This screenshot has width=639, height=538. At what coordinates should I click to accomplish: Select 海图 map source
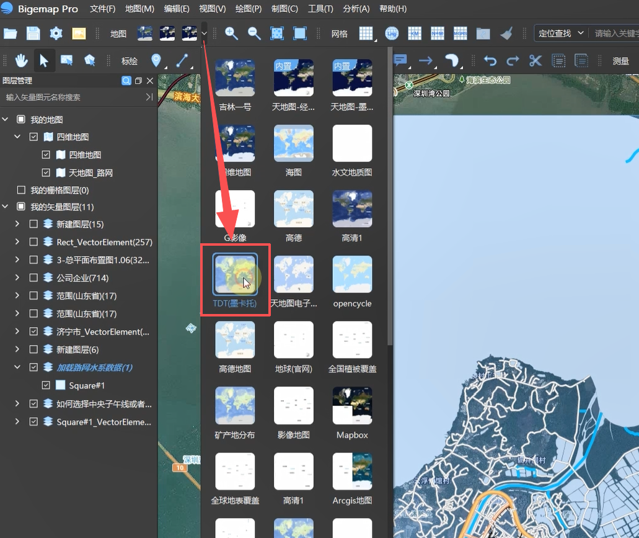coord(294,151)
